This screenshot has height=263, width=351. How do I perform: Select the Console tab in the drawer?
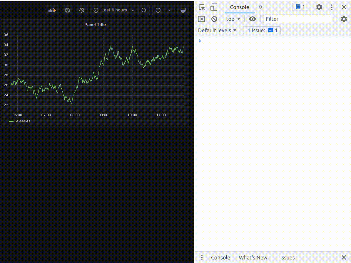pos(220,258)
